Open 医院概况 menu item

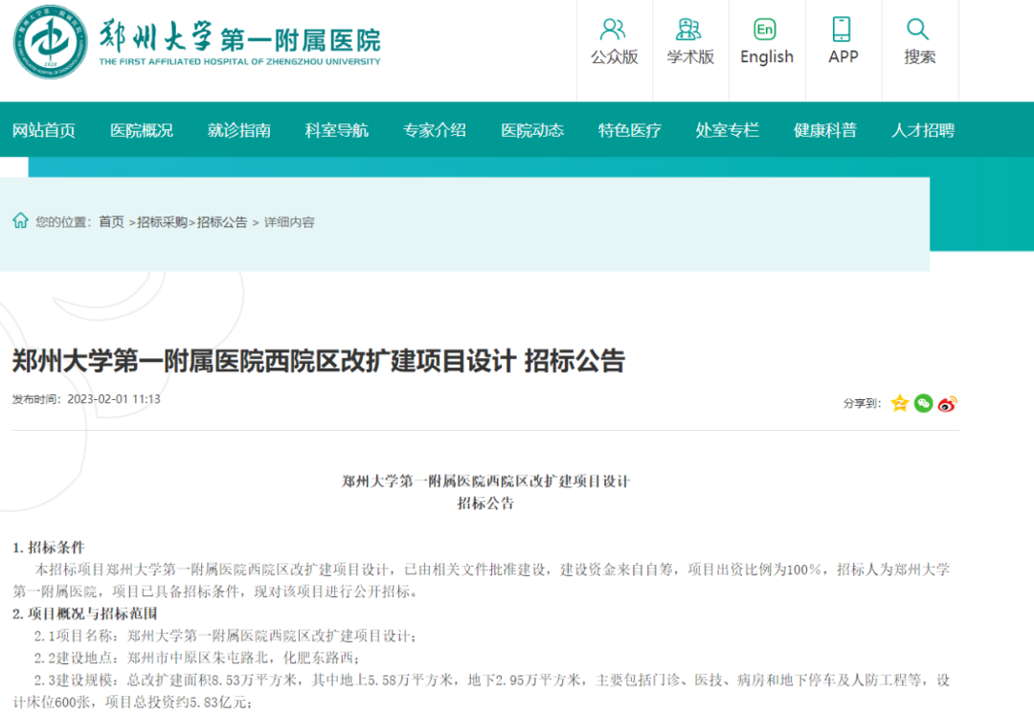pos(141,130)
